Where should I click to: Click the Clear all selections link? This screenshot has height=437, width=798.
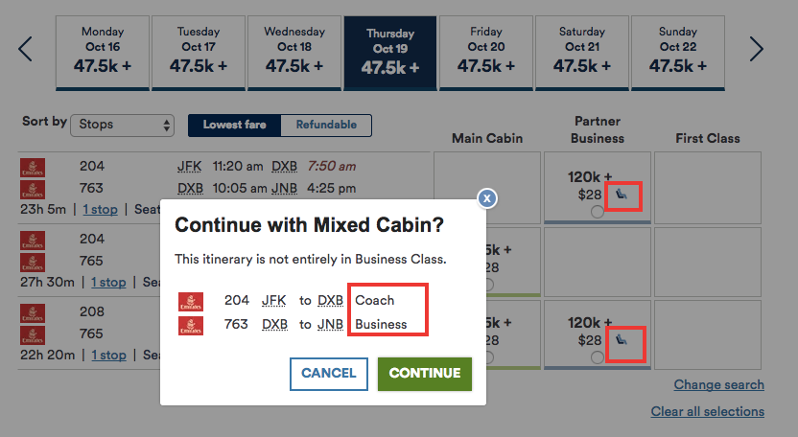click(708, 411)
